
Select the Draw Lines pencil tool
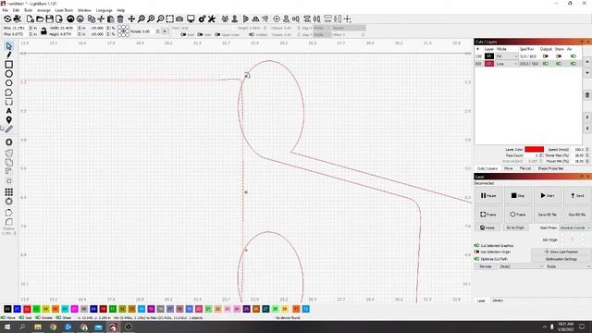(9, 55)
